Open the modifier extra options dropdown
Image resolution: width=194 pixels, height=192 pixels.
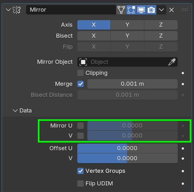(162, 10)
